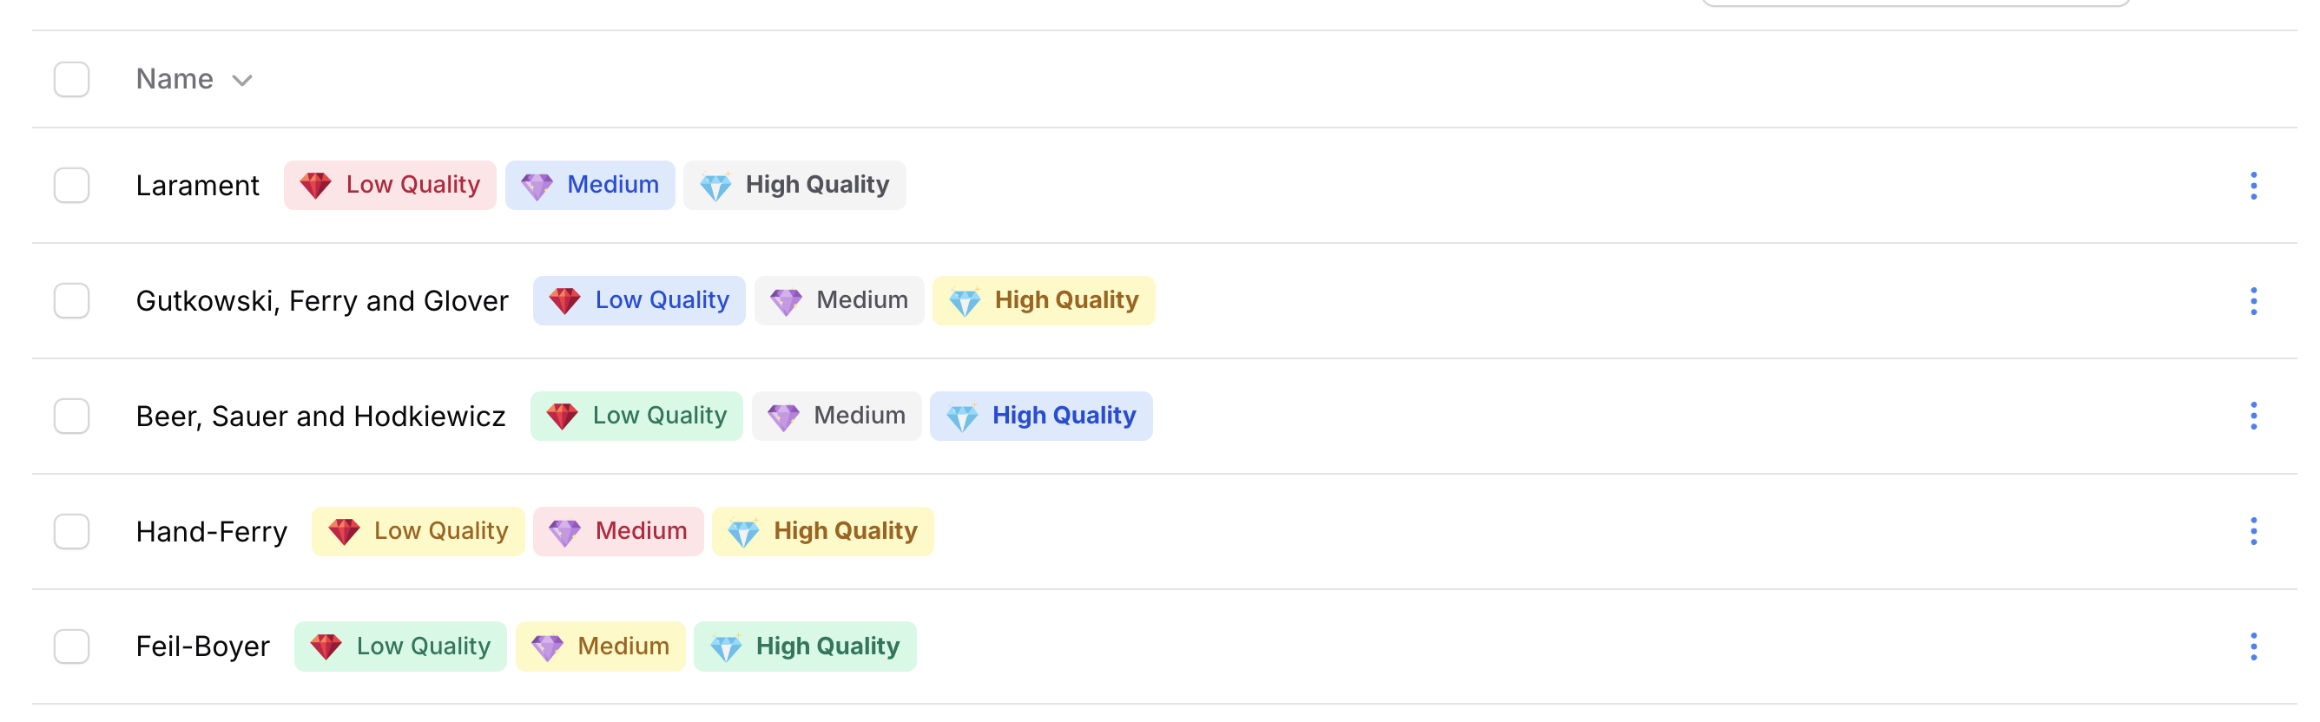Image resolution: width=2320 pixels, height=722 pixels.
Task: Open the Feil-Boyer row actions menu
Action: coord(2252,647)
